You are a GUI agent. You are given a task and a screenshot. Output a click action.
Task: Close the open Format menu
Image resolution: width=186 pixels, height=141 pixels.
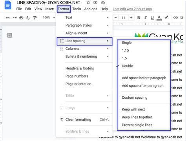pyautogui.click(x=64, y=9)
